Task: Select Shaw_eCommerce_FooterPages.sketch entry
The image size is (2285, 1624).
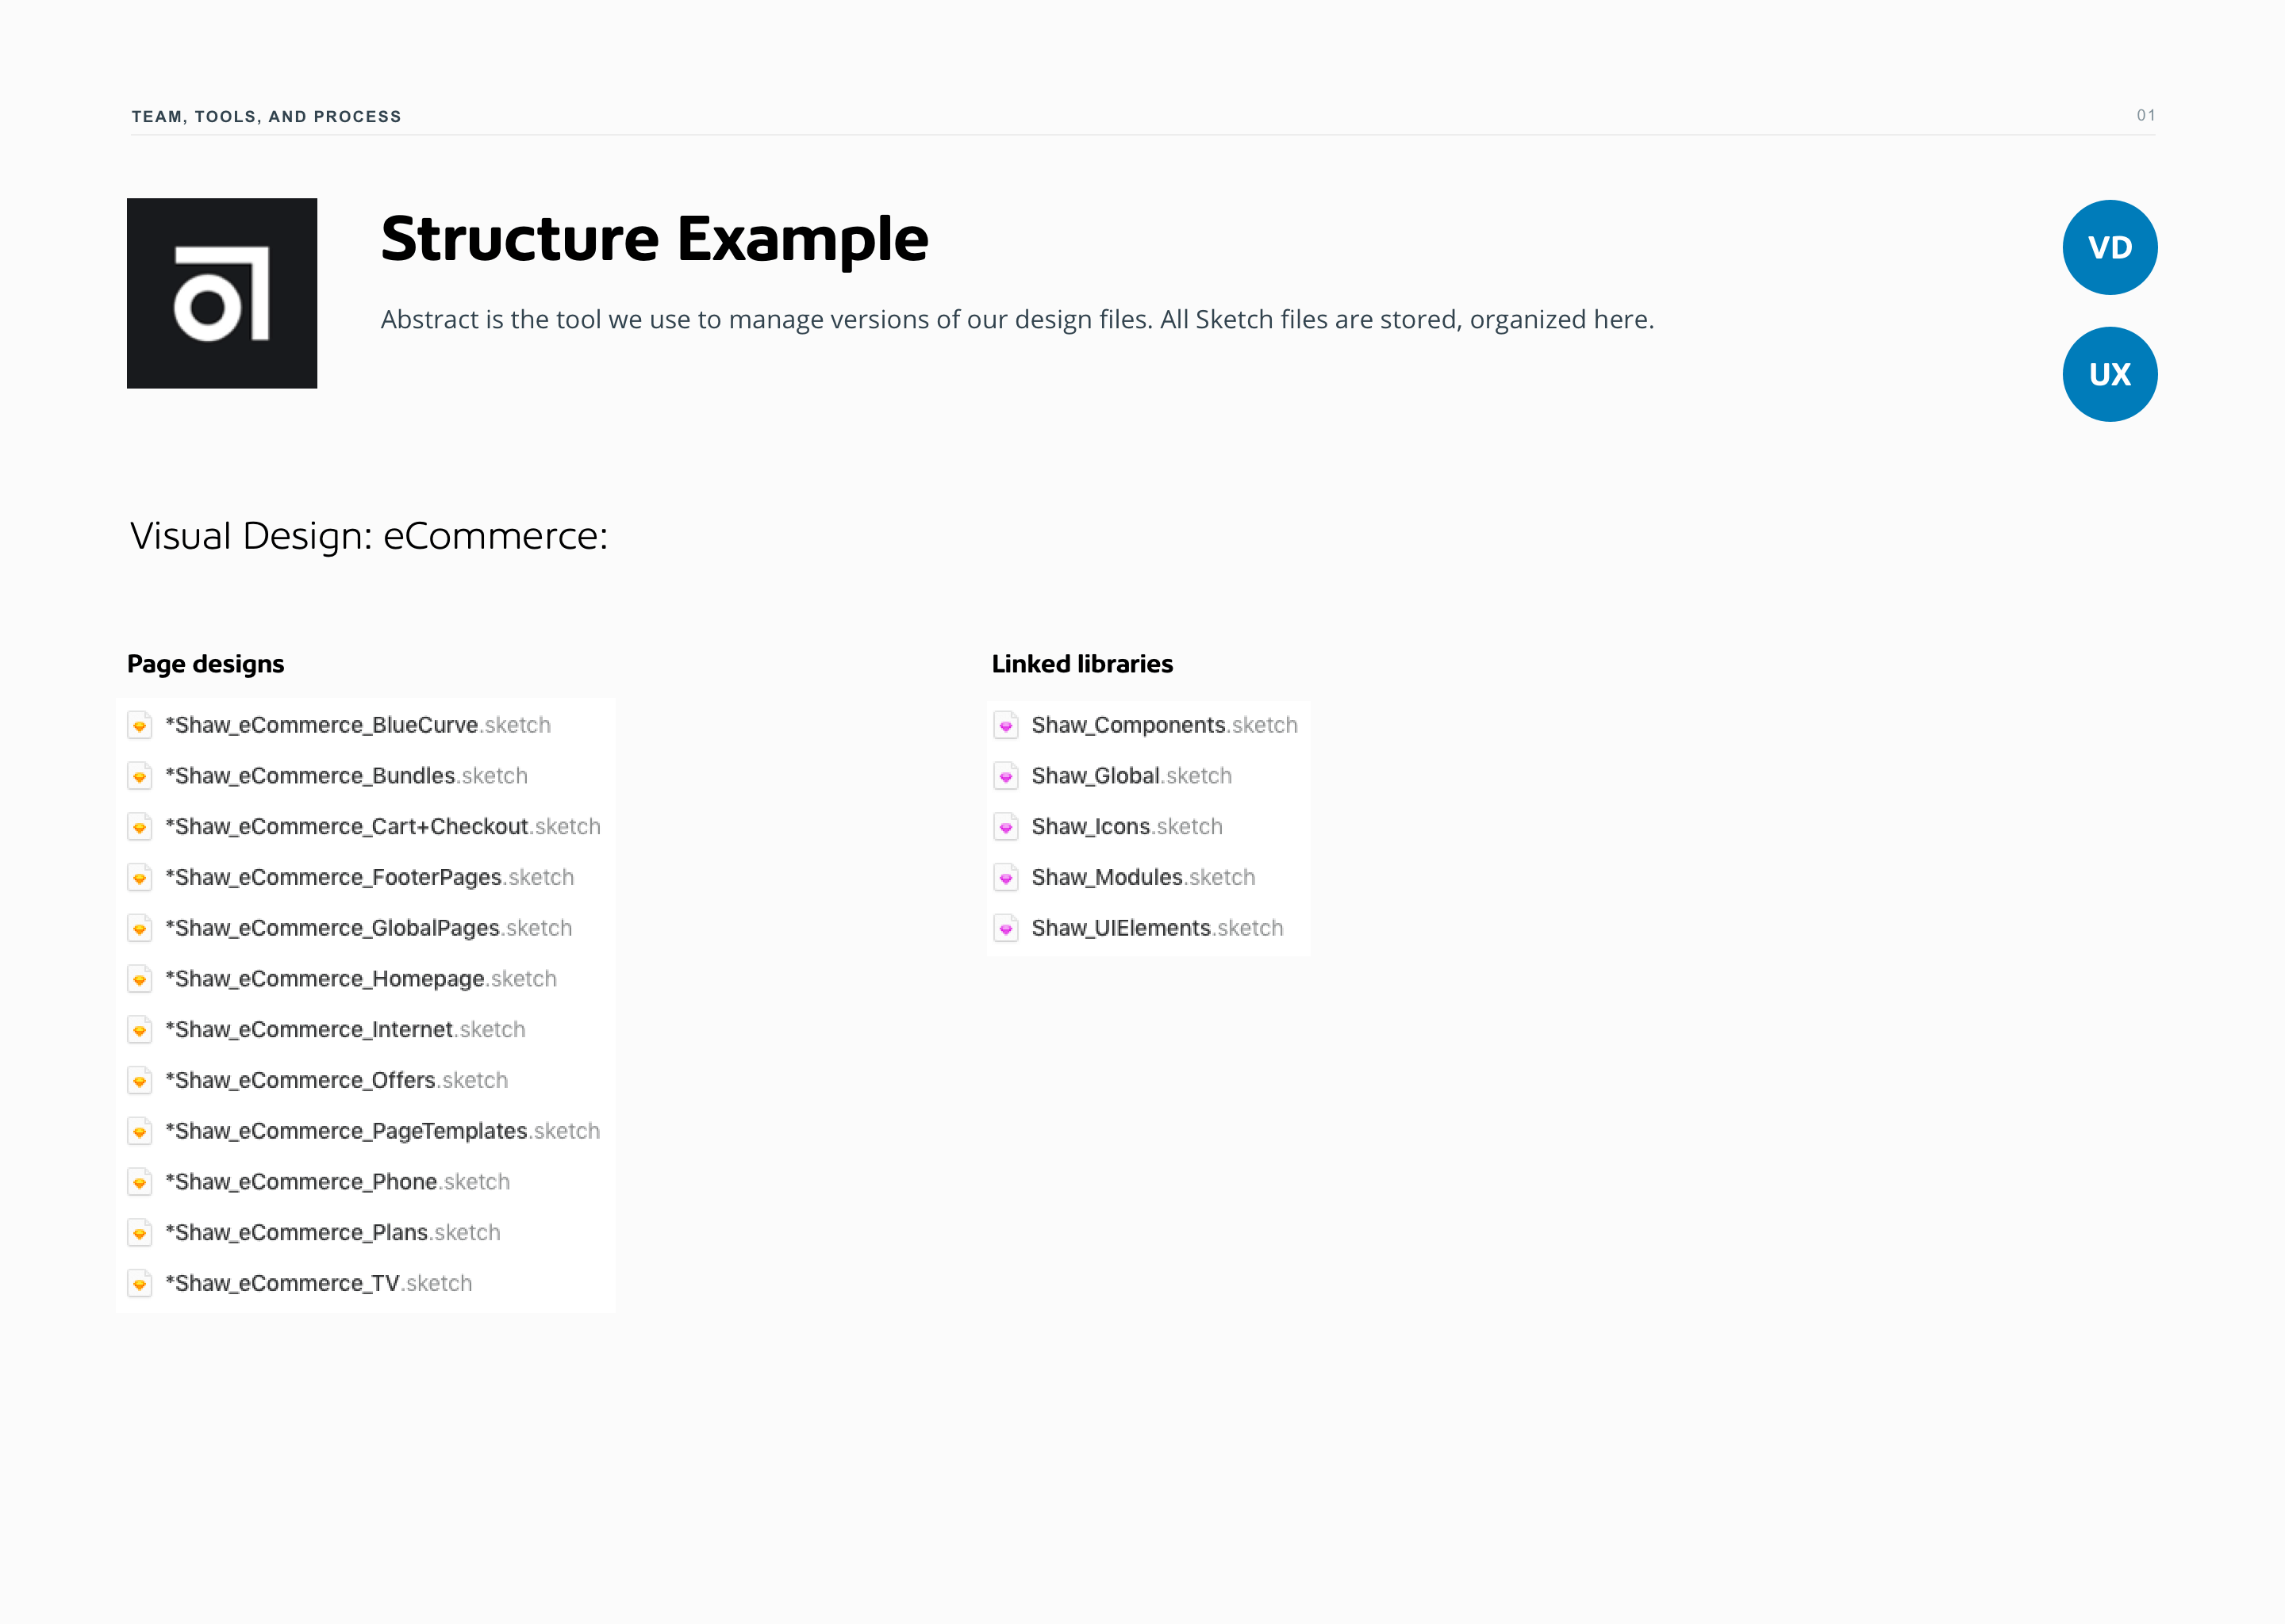Action: tap(369, 877)
